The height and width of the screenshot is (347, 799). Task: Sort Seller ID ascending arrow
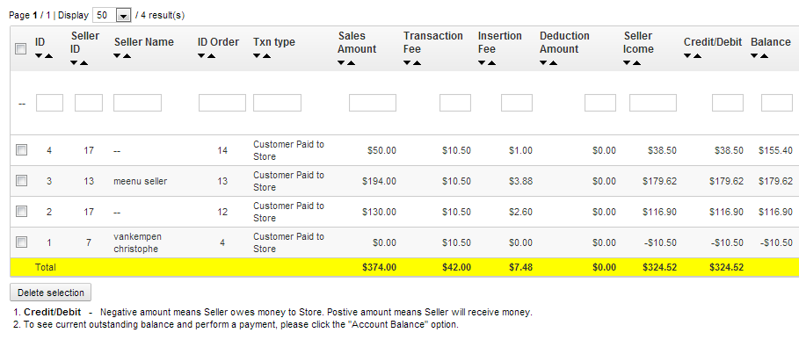(84, 62)
